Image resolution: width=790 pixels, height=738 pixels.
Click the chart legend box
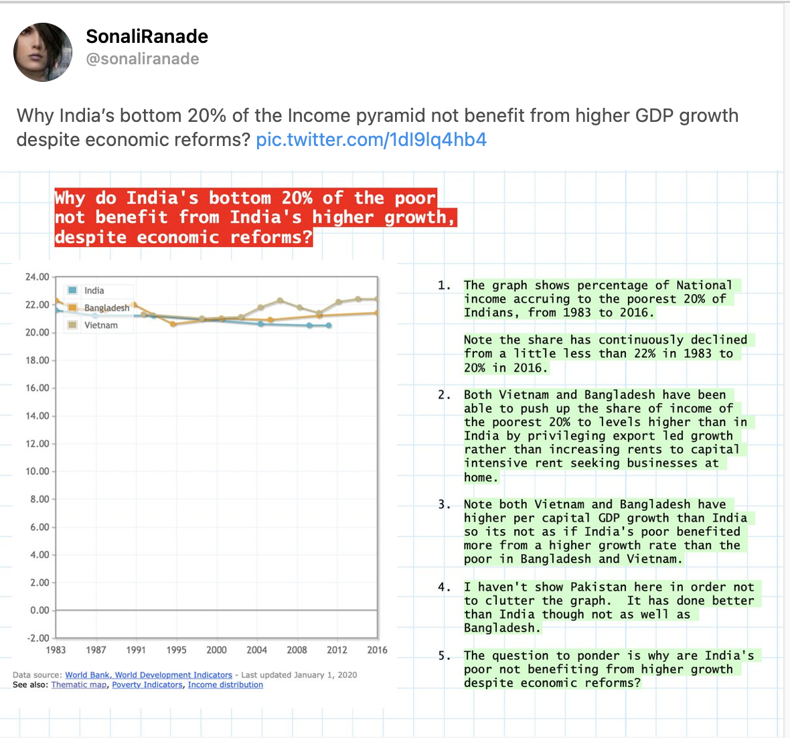(x=97, y=307)
